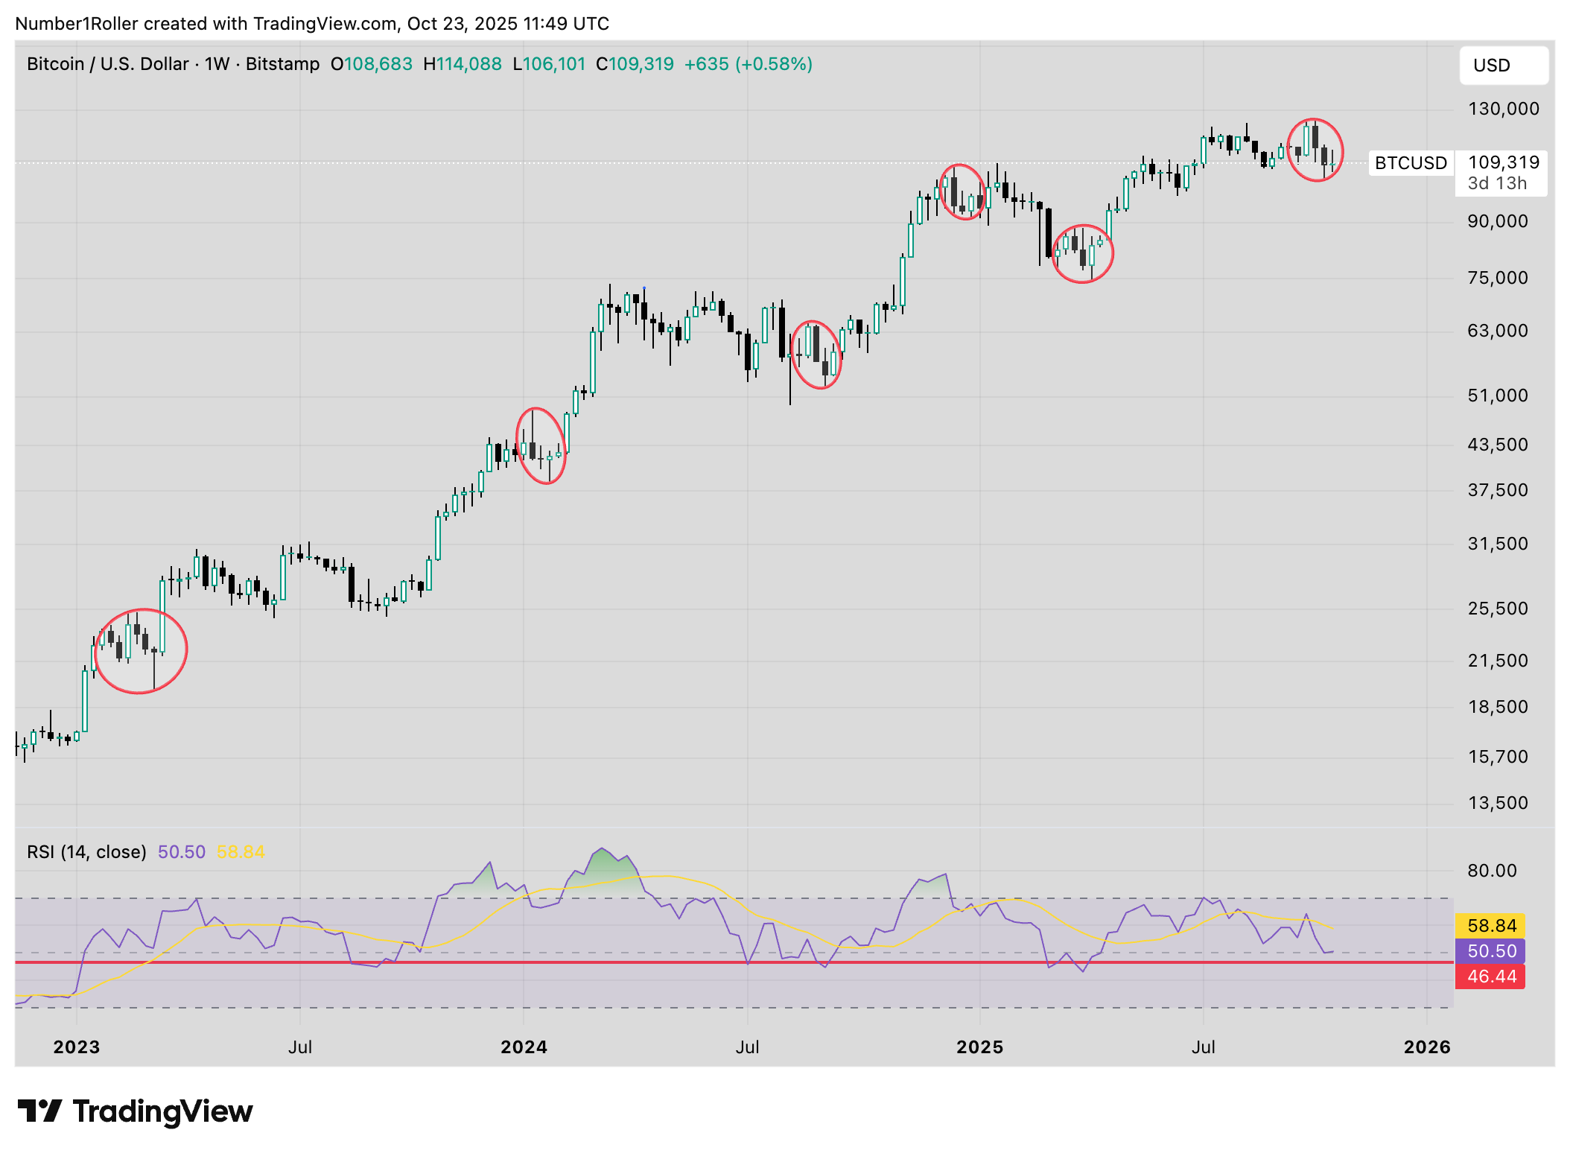Click the red circle around early 2023 candles
The height and width of the screenshot is (1156, 1570).
click(x=141, y=652)
